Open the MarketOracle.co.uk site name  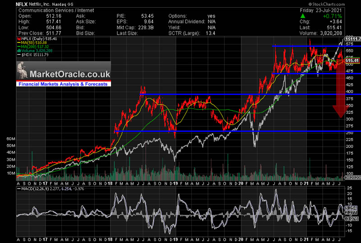pos(70,74)
